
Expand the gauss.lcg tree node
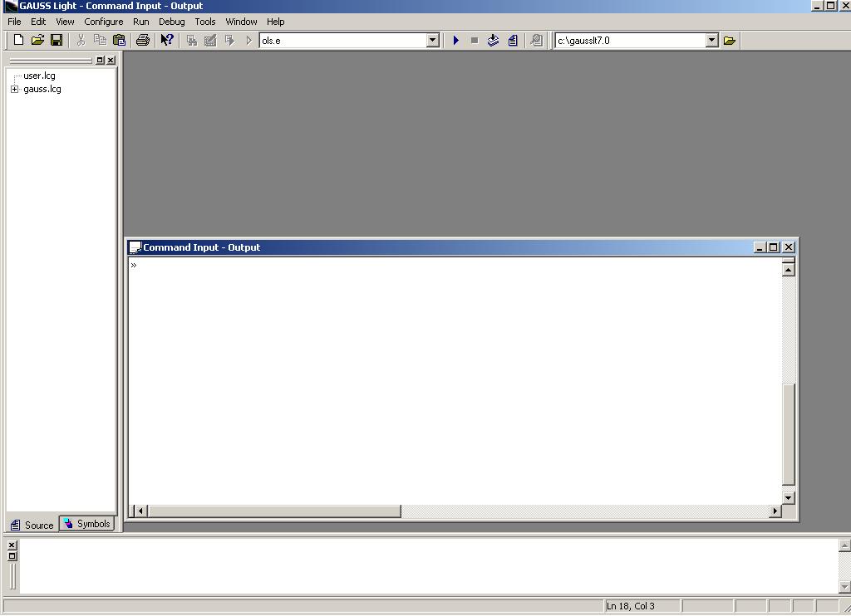(15, 89)
